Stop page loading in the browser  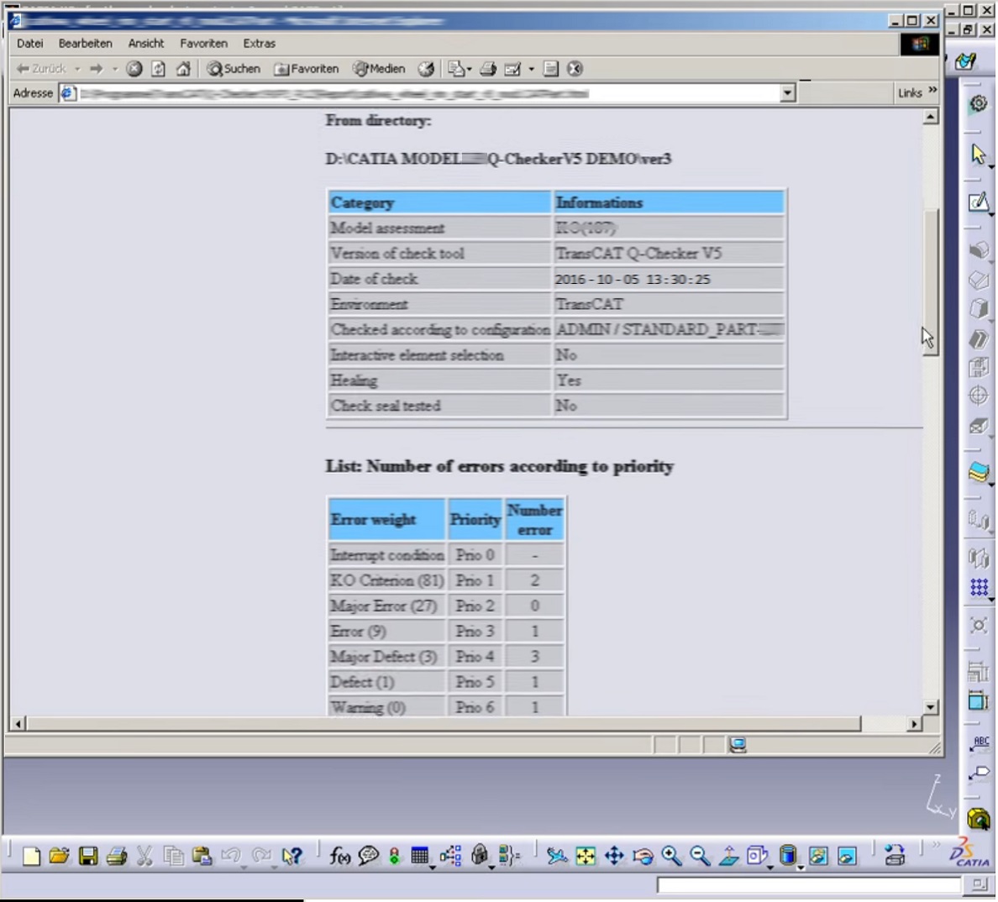point(134,69)
